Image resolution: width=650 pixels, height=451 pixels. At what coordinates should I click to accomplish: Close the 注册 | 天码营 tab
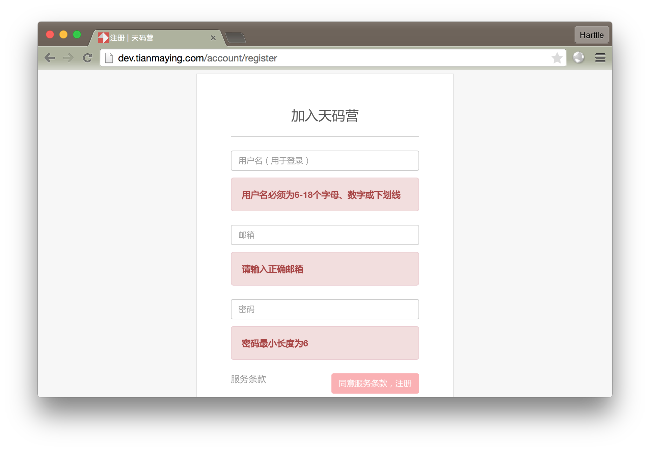213,38
